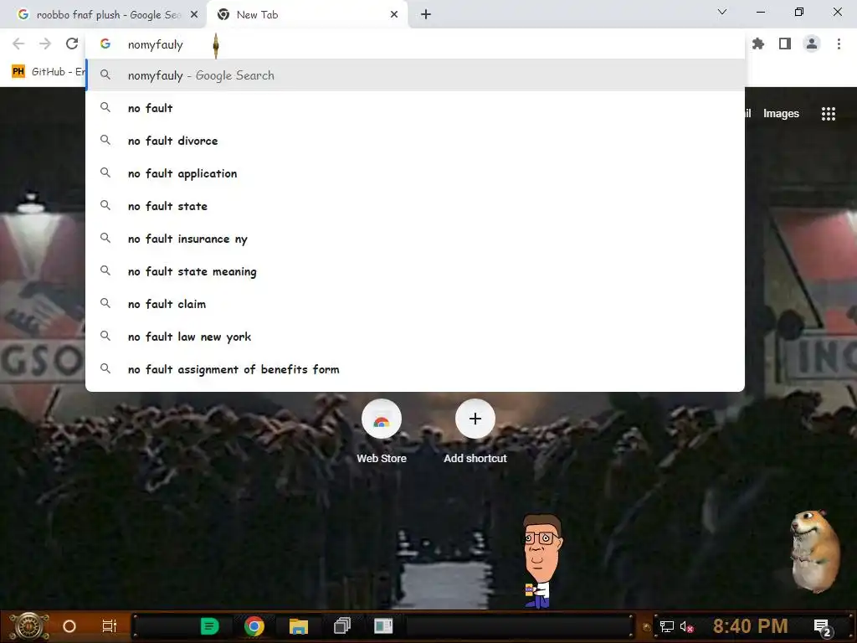857x643 pixels.
Task: Click the address bar with nomyfauly
Action: point(415,44)
